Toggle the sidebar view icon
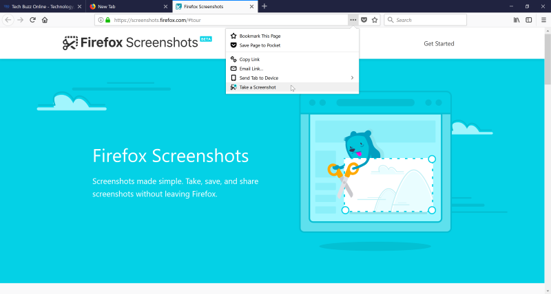 pyautogui.click(x=528, y=20)
